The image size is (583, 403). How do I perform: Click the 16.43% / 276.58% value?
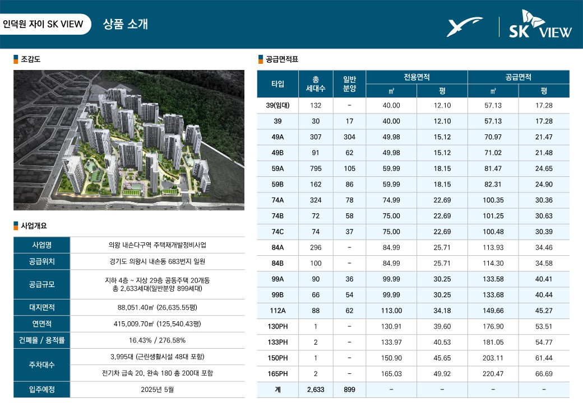click(x=158, y=340)
